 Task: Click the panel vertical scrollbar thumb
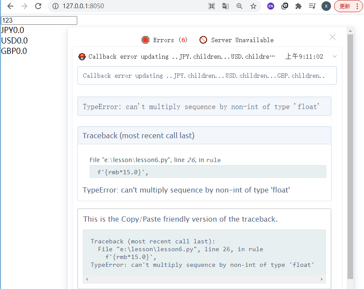[350, 157]
